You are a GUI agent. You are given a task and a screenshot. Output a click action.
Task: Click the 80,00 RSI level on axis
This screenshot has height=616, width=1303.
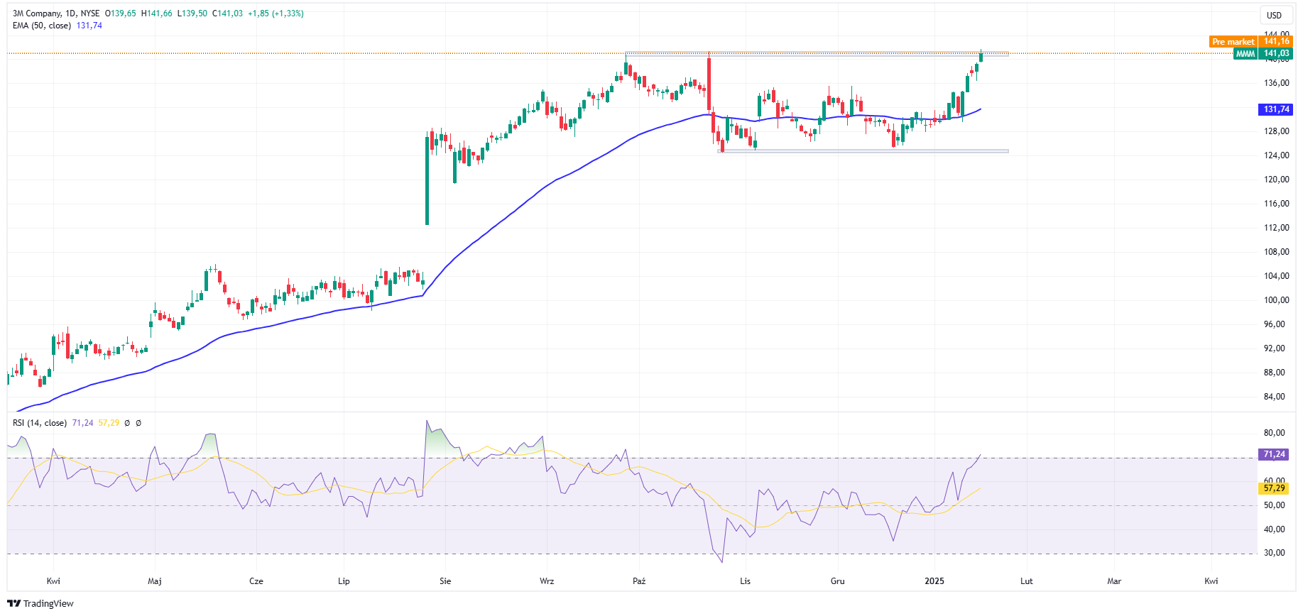point(1274,433)
